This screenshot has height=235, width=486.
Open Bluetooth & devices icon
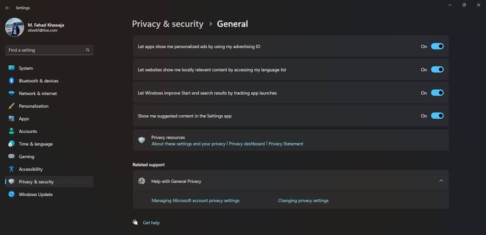click(x=11, y=81)
